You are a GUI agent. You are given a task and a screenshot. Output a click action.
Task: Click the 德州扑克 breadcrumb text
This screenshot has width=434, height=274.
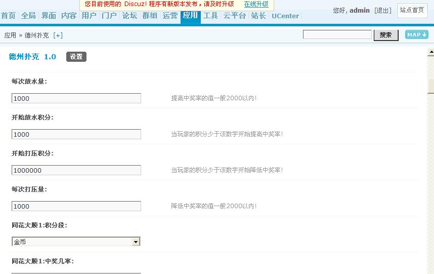tap(36, 35)
